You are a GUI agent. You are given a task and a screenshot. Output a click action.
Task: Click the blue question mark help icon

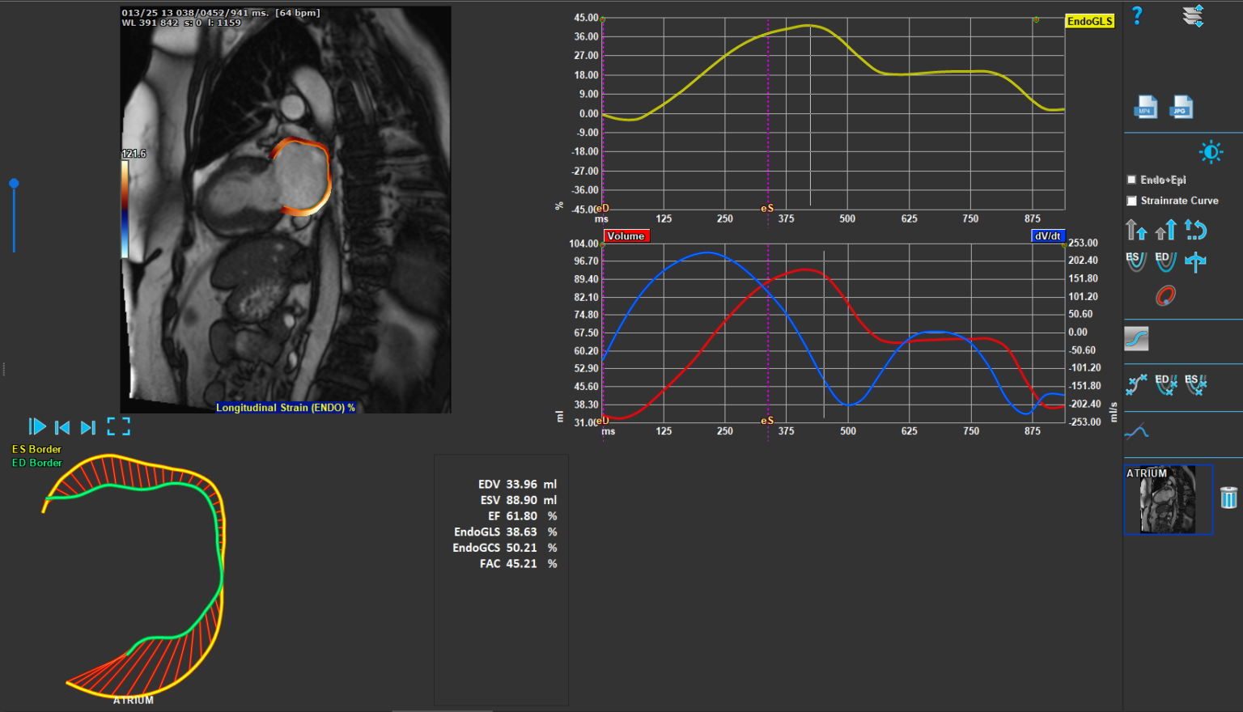click(x=1137, y=15)
